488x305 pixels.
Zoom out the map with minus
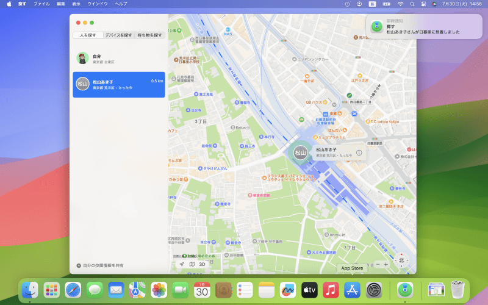tap(378, 264)
